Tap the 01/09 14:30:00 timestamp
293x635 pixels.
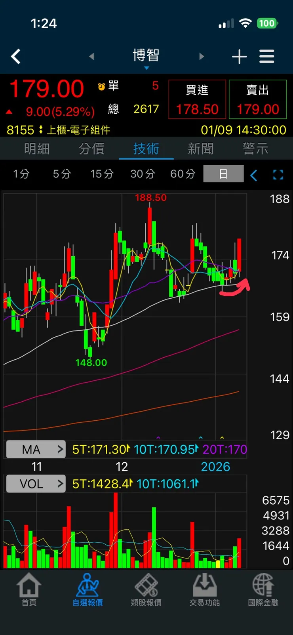point(244,130)
